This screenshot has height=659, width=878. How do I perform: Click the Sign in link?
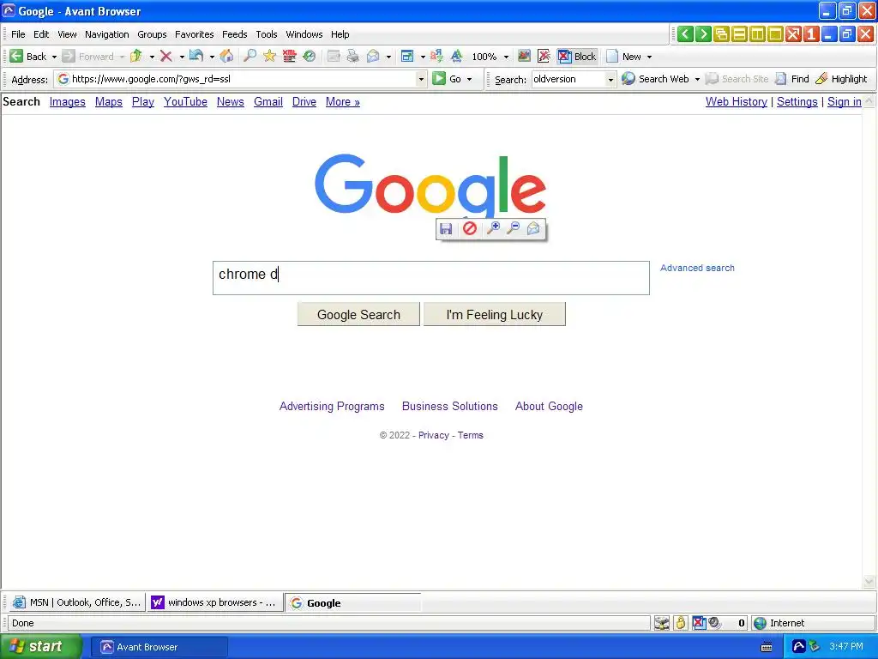click(x=845, y=102)
